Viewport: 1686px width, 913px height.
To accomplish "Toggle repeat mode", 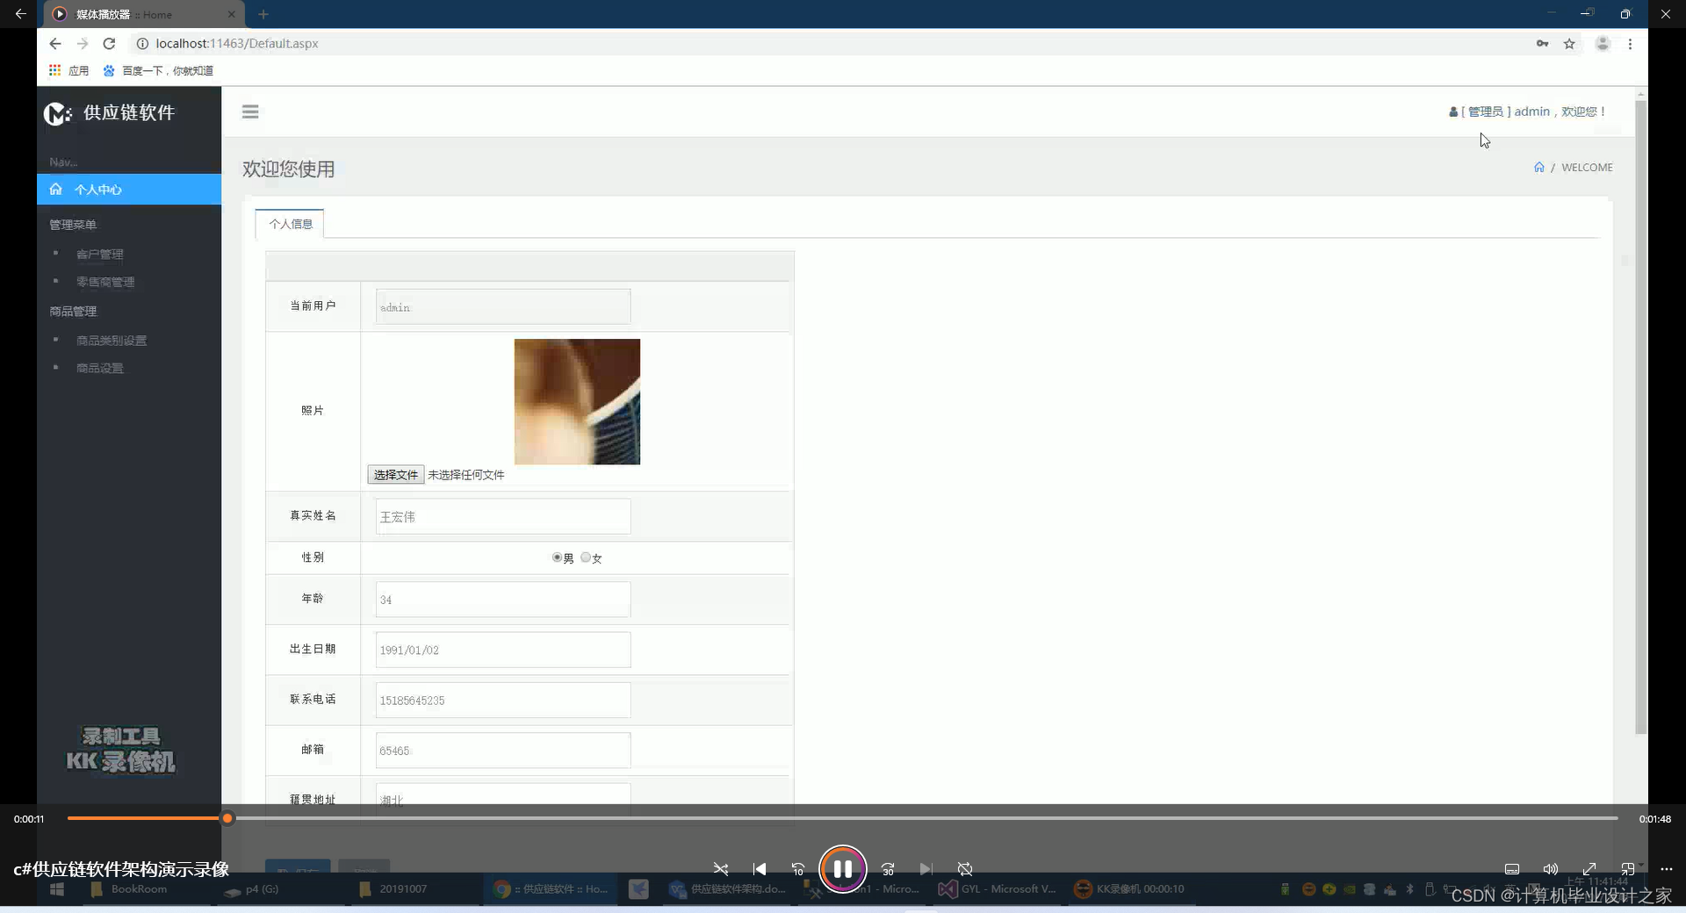I will click(x=965, y=869).
